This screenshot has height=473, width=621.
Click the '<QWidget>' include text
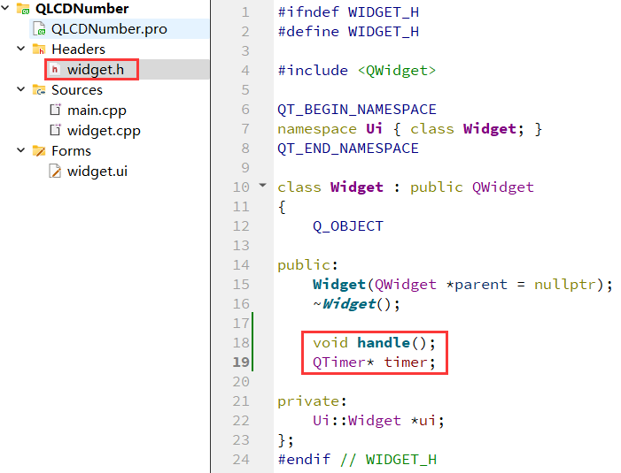[397, 71]
